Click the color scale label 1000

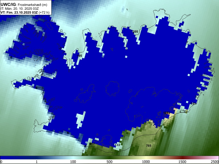[146, 162]
